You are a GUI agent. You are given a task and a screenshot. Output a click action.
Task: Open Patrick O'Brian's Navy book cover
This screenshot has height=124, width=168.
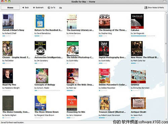(x=8, y=21)
